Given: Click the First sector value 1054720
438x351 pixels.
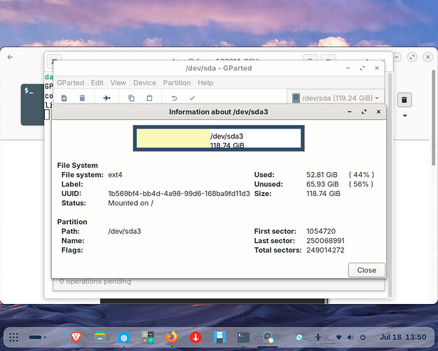Looking at the screenshot, I should pyautogui.click(x=321, y=231).
